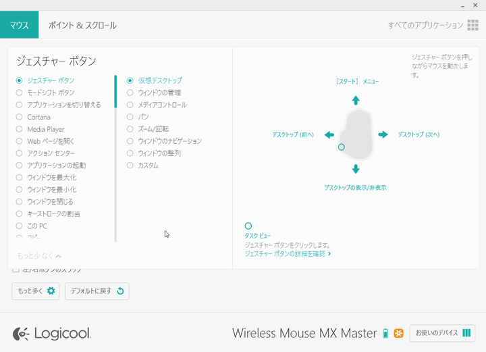Minimize the Logicool Options window
This screenshot has height=352, width=486.
[x=462, y=6]
